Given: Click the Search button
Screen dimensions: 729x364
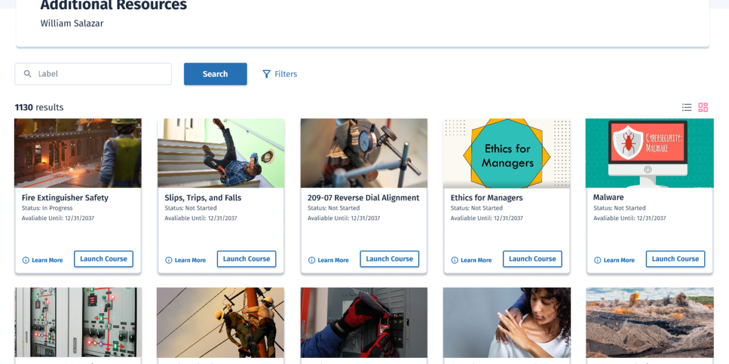Looking at the screenshot, I should coord(215,74).
